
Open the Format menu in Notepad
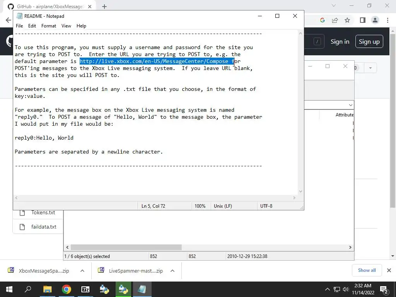pyautogui.click(x=48, y=26)
